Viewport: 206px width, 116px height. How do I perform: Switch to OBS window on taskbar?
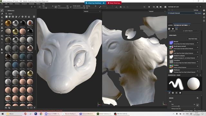tap(122, 114)
